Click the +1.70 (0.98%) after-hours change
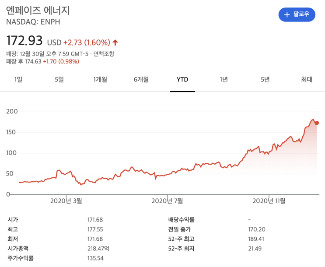This screenshot has width=325, height=267. tap(61, 61)
